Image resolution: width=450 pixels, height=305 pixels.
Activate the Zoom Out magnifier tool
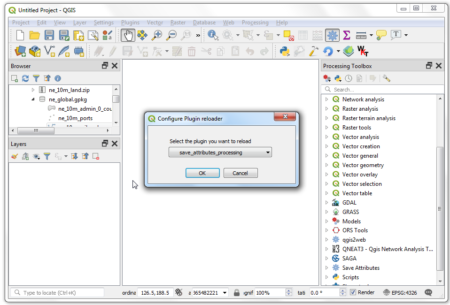tap(171, 35)
